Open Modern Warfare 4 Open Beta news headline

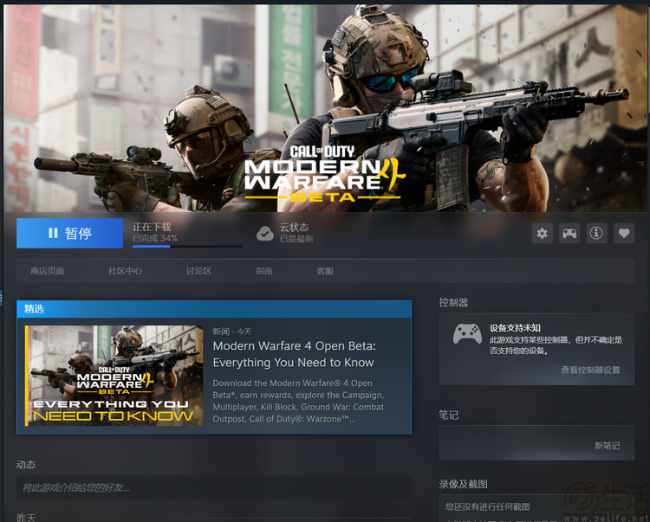(x=295, y=354)
